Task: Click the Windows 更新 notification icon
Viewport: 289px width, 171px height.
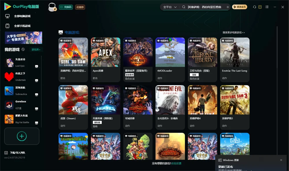Action: (x=220, y=160)
